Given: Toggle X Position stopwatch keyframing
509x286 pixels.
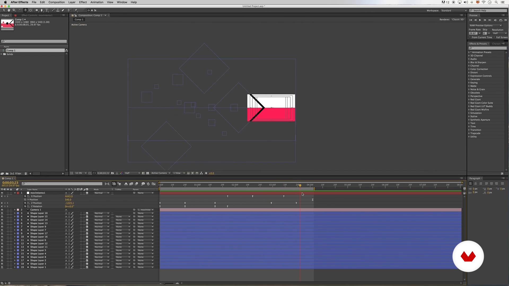Looking at the screenshot, I should (25, 196).
